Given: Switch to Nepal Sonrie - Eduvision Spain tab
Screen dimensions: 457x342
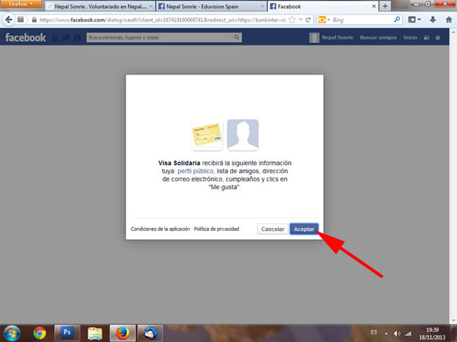Looking at the screenshot, I should [x=211, y=6].
